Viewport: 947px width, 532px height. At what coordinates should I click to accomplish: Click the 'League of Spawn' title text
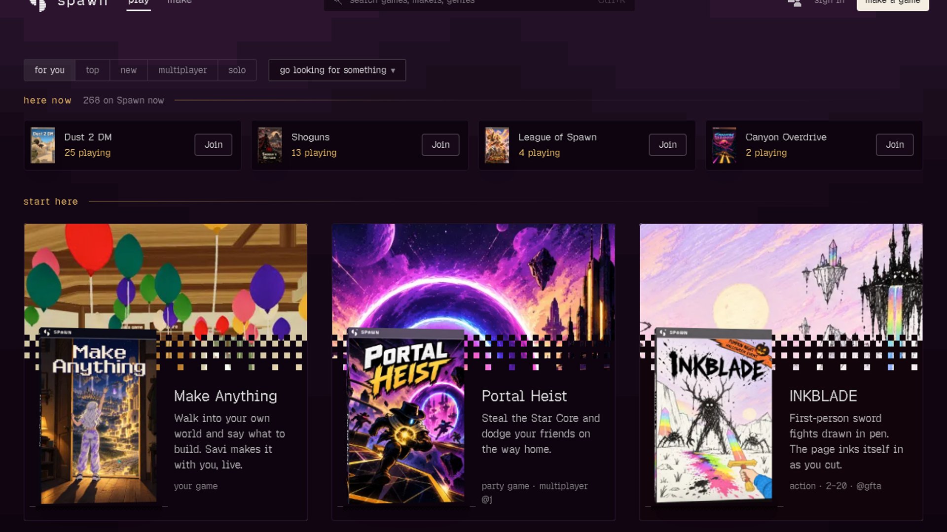click(557, 137)
